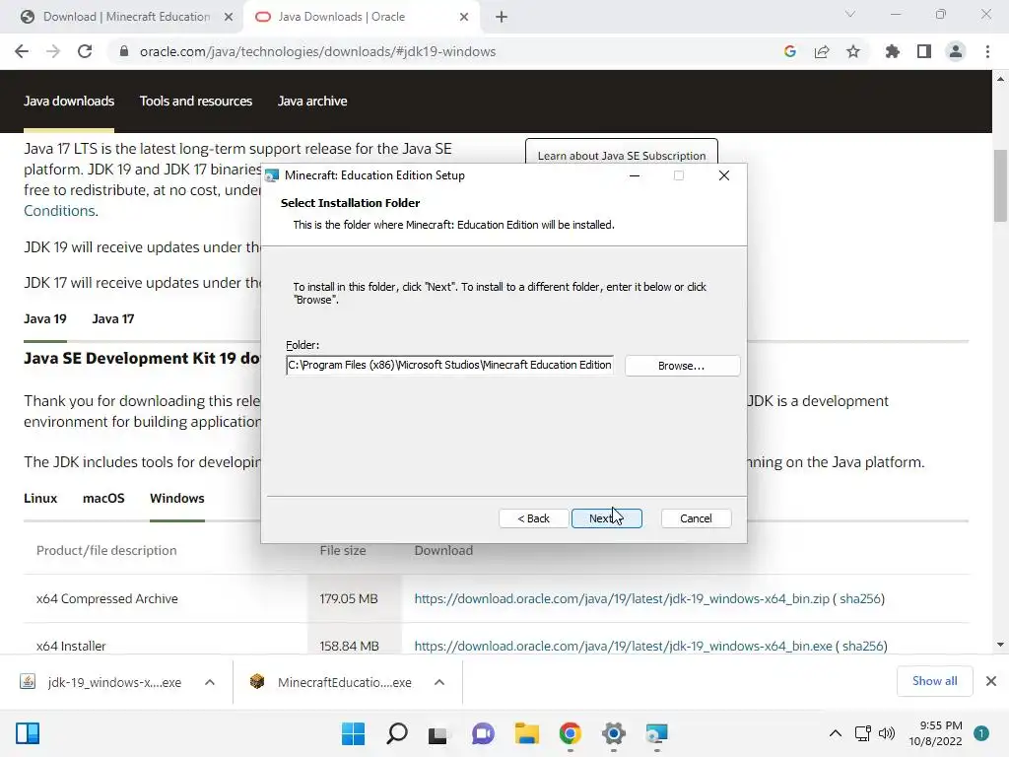Select the Java 17 tab
This screenshot has height=757, width=1009.
113,318
